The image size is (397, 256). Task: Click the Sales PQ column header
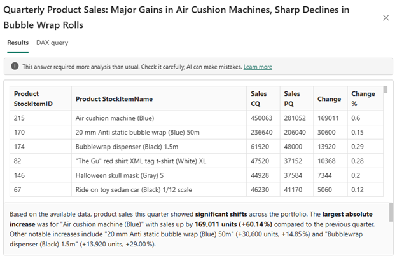click(292, 98)
